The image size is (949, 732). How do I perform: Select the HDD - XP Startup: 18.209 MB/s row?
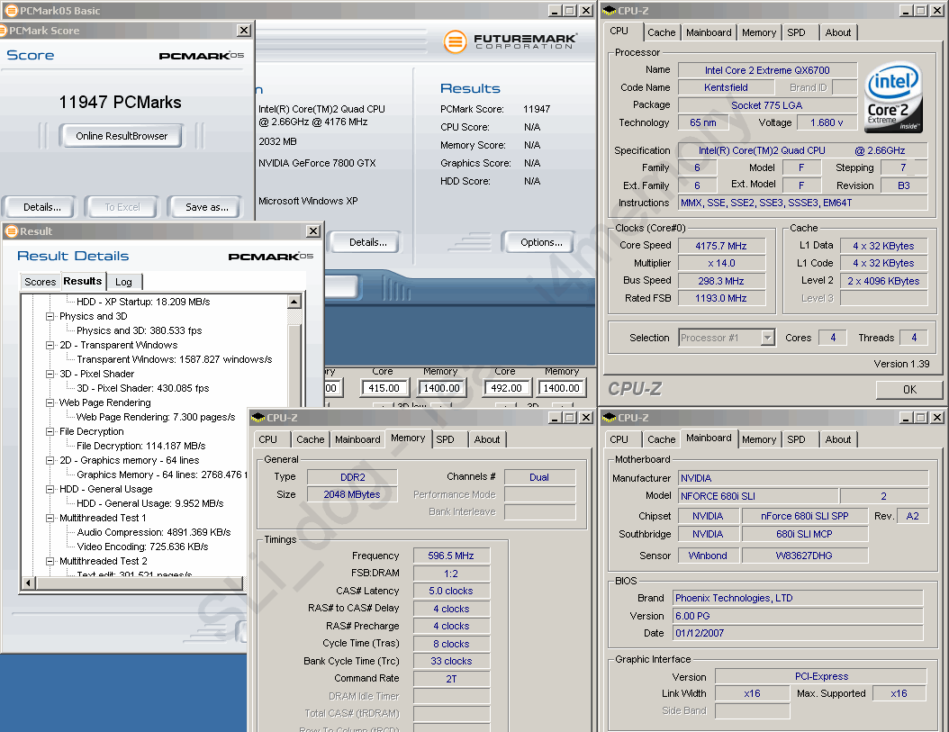click(143, 302)
